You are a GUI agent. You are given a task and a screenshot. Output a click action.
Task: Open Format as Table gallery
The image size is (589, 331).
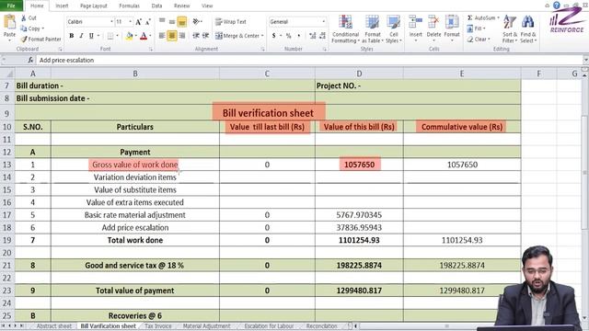372,29
